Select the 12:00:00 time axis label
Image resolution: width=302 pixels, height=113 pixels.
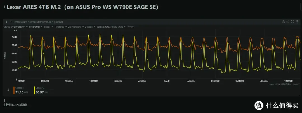pyautogui.click(x=20, y=81)
